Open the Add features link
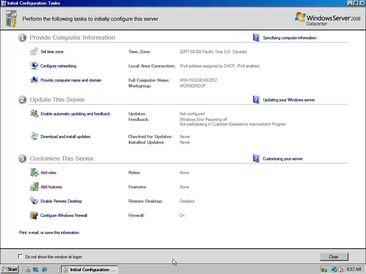Screen dimensions: 366x274 [51, 187]
